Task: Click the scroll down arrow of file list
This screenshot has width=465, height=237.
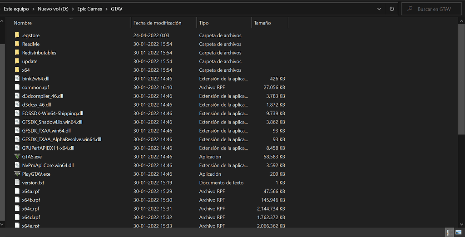Action: (x=461, y=224)
